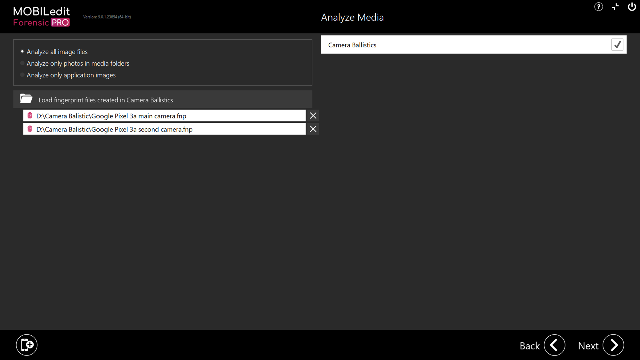Click Load fingerprint files created in Camera Ballistics
The height and width of the screenshot is (360, 640).
(x=106, y=100)
